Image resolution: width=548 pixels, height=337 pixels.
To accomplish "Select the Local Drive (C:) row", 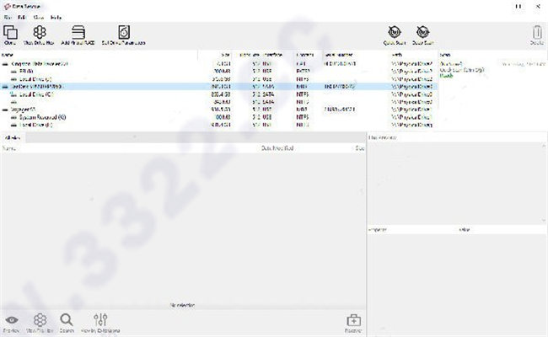I will [x=219, y=94].
